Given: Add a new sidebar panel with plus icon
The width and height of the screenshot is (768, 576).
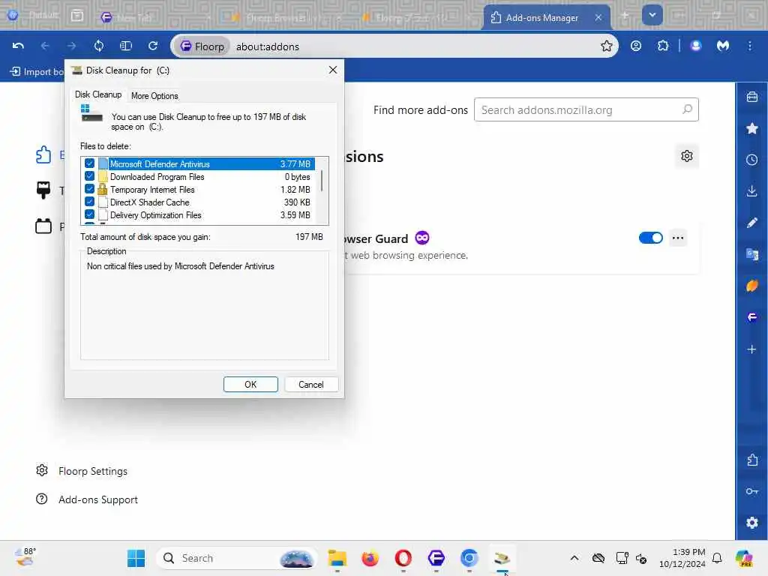Looking at the screenshot, I should click(x=751, y=349).
